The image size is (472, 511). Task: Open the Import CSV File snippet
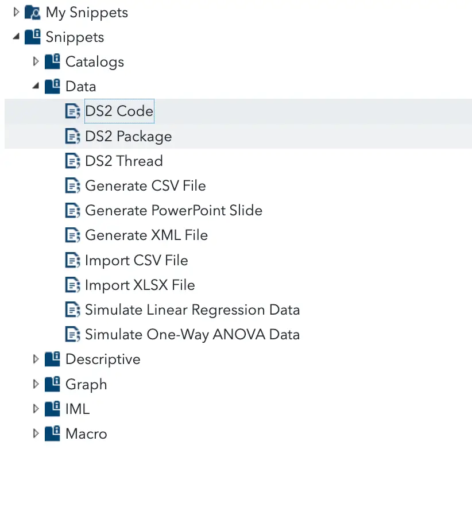click(136, 261)
